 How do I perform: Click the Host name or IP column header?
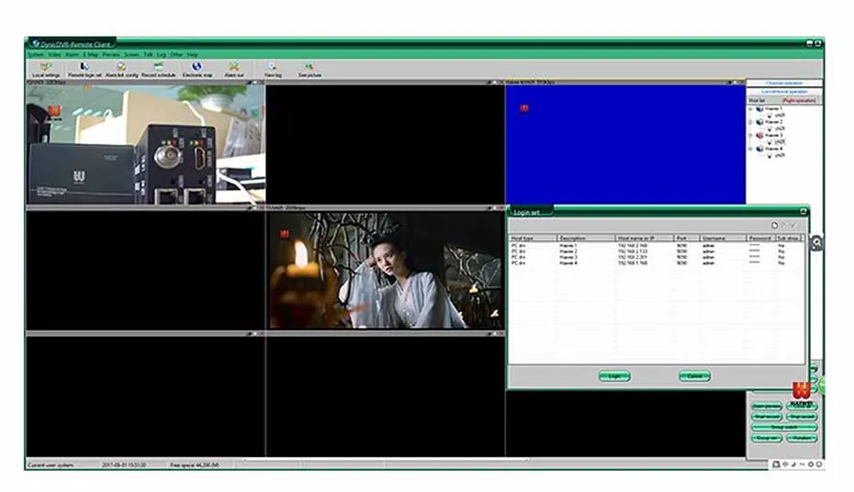tap(645, 239)
